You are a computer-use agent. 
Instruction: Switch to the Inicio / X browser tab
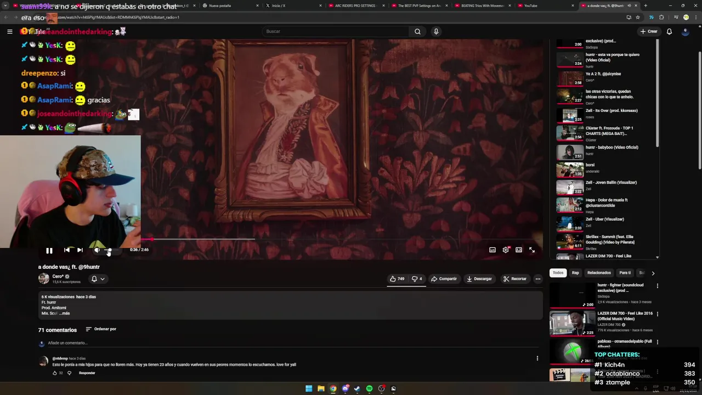285,5
